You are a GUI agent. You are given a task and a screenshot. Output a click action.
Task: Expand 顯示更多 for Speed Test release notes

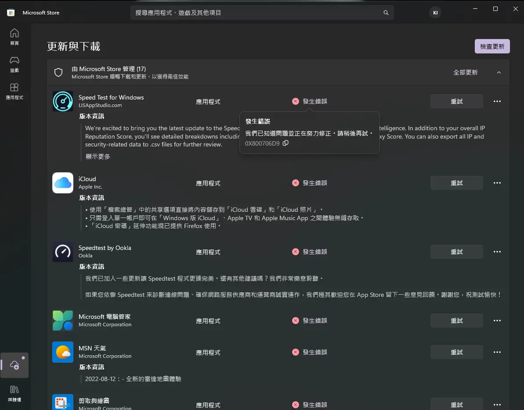(98, 157)
